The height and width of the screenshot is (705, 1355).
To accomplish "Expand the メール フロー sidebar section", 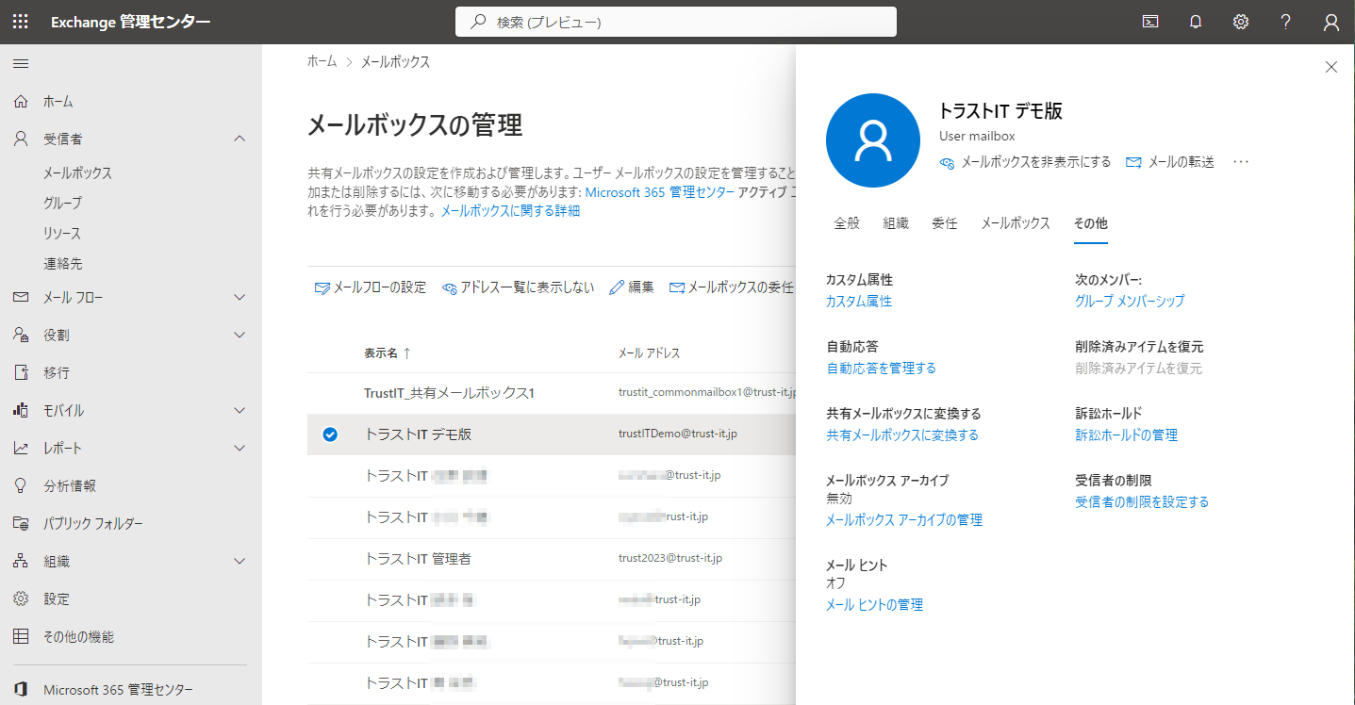I will click(240, 298).
